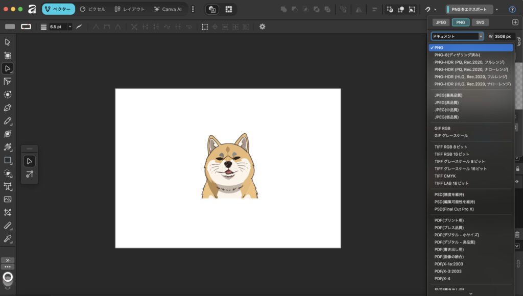Image resolution: width=523 pixels, height=296 pixels.
Task: Expand the stroke width 6.5 pt dropdown
Action: point(70,27)
